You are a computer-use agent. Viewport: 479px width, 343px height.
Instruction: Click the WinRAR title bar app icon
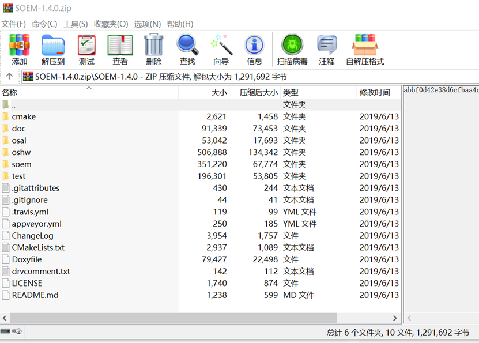pyautogui.click(x=8, y=7)
